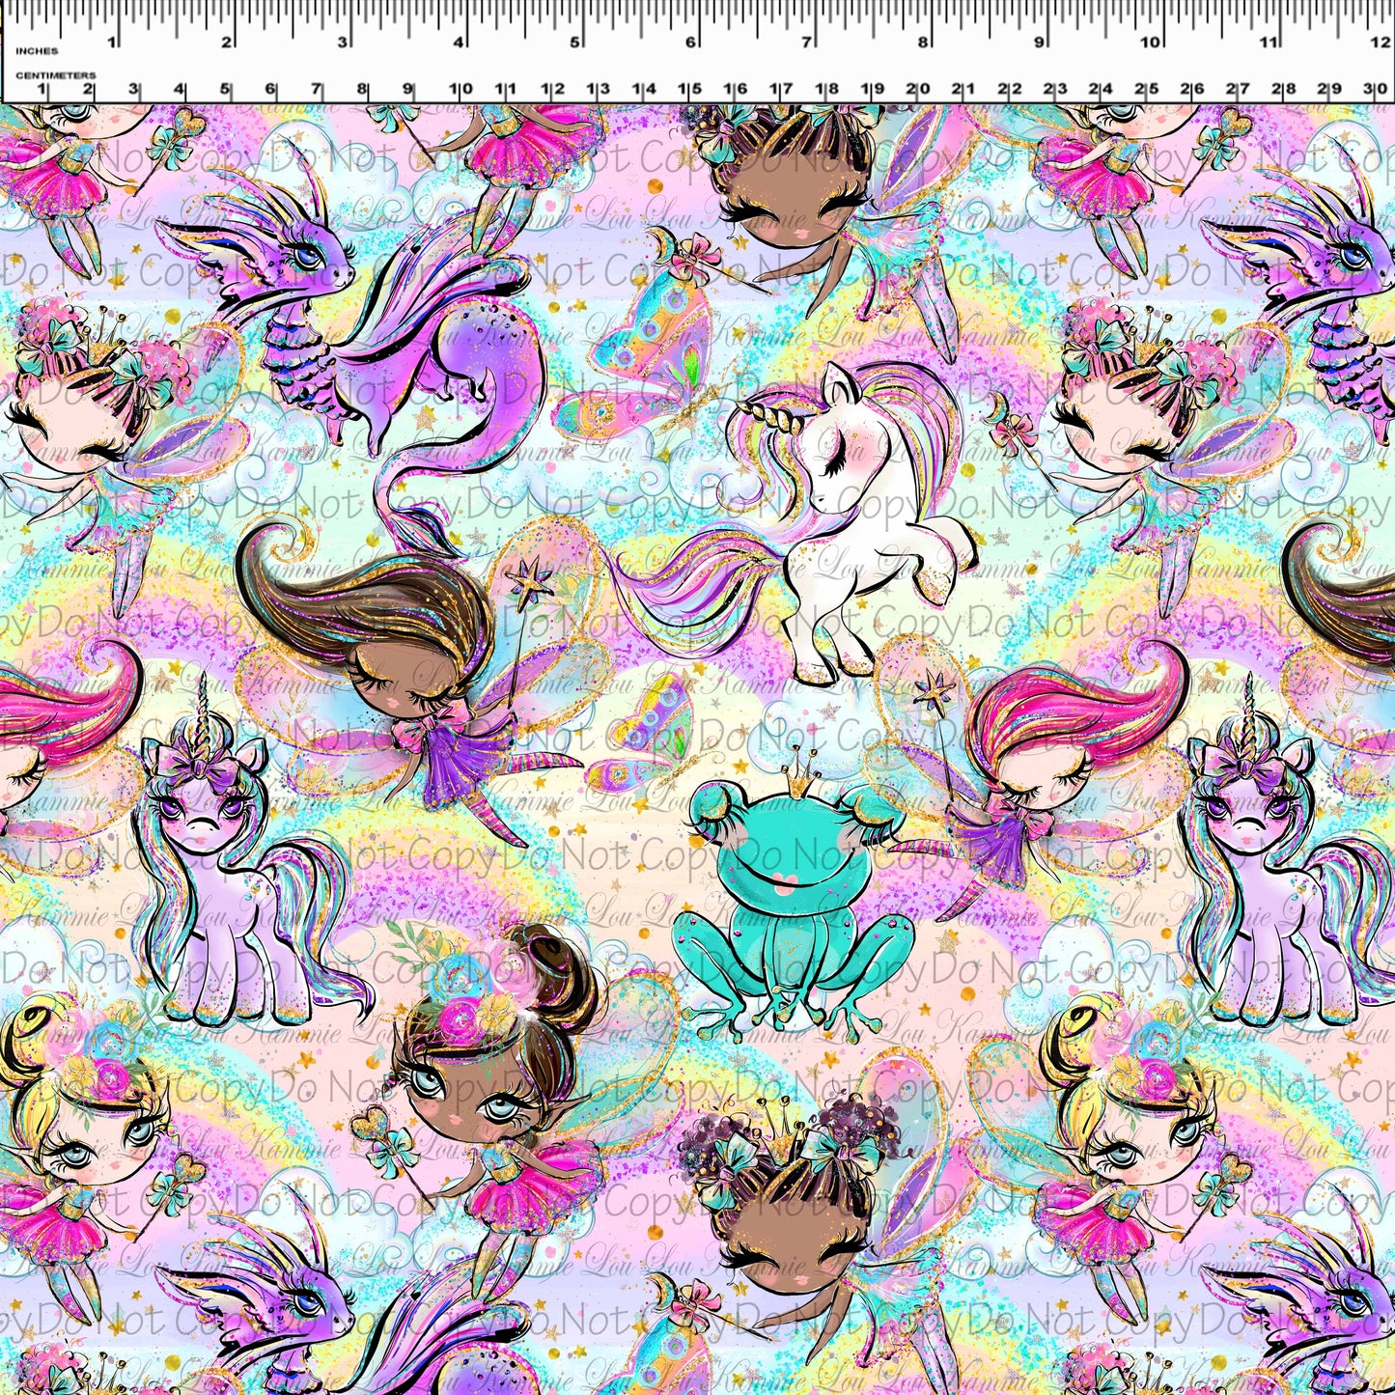Click the INCHES label on the ruler
This screenshot has height=1395, width=1395.
tap(37, 50)
